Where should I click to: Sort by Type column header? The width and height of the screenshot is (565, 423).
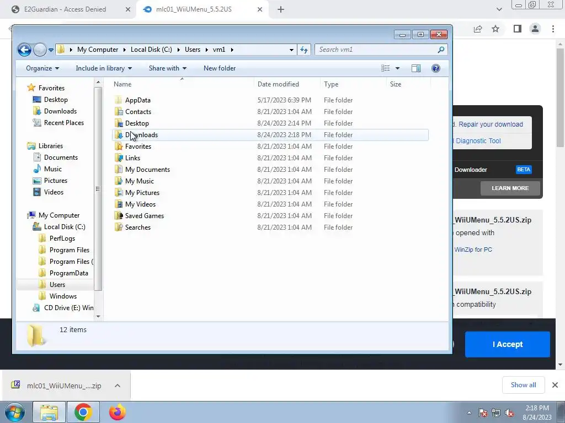pos(353,84)
